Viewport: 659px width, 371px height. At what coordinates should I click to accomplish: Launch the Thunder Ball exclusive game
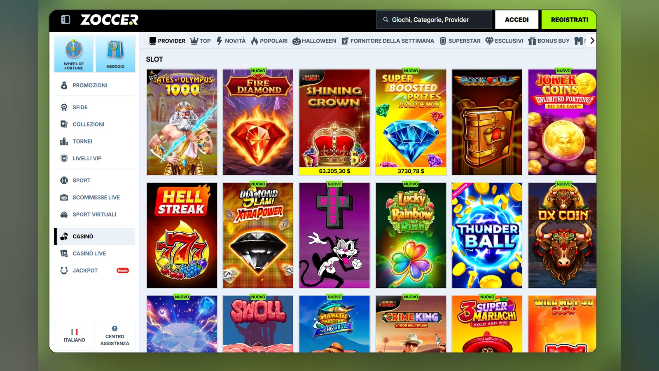[487, 235]
